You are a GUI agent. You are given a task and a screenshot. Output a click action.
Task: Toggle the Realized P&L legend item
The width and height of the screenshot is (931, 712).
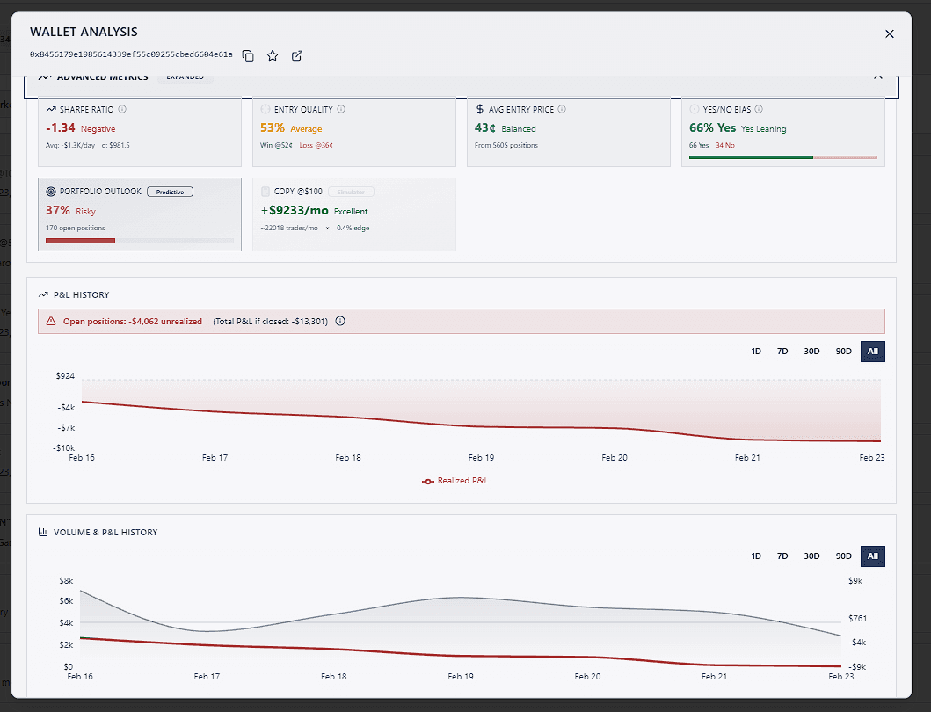click(x=455, y=481)
